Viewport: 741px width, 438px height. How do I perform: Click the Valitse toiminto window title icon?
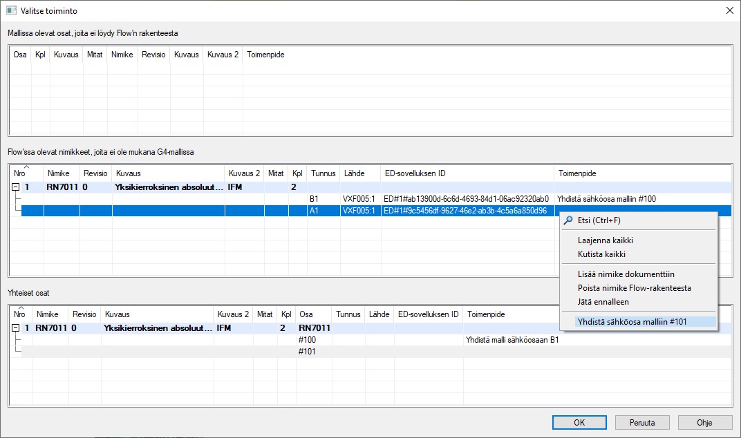tap(11, 11)
